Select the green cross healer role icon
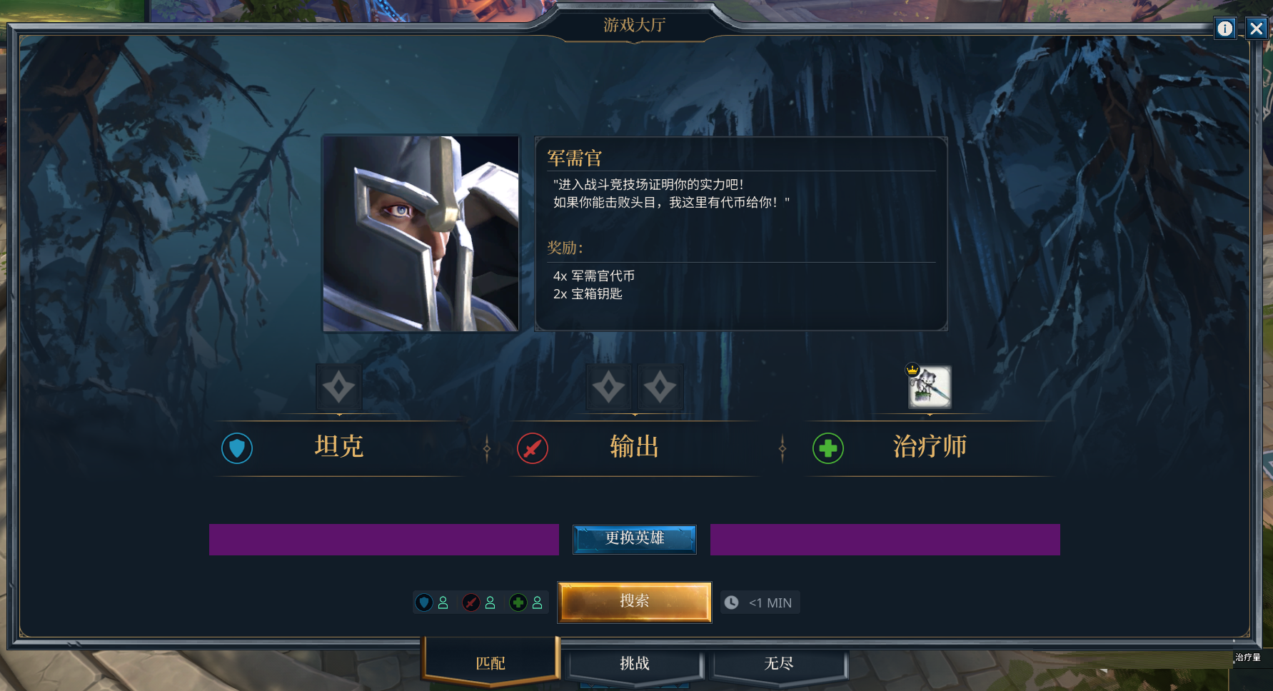This screenshot has height=691, width=1273. click(x=828, y=448)
